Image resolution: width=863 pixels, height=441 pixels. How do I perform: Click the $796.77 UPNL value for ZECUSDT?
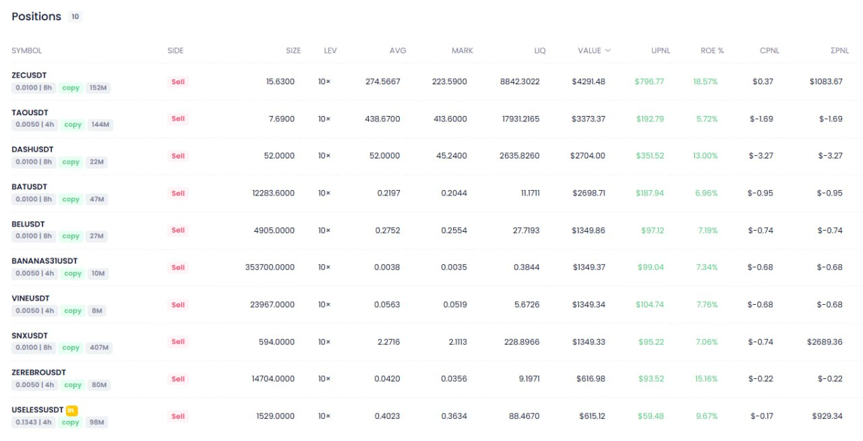point(649,82)
